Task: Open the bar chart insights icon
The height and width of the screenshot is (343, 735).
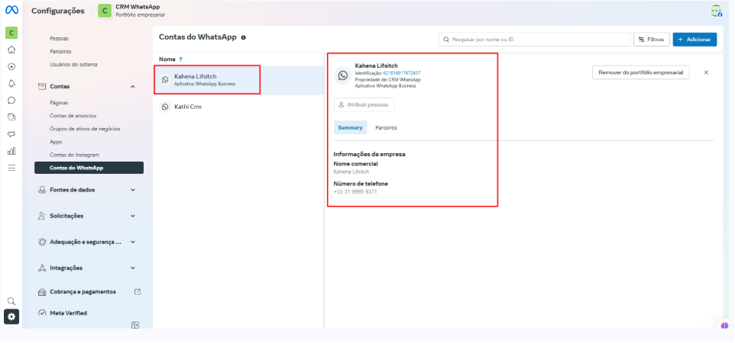Action: point(11,151)
